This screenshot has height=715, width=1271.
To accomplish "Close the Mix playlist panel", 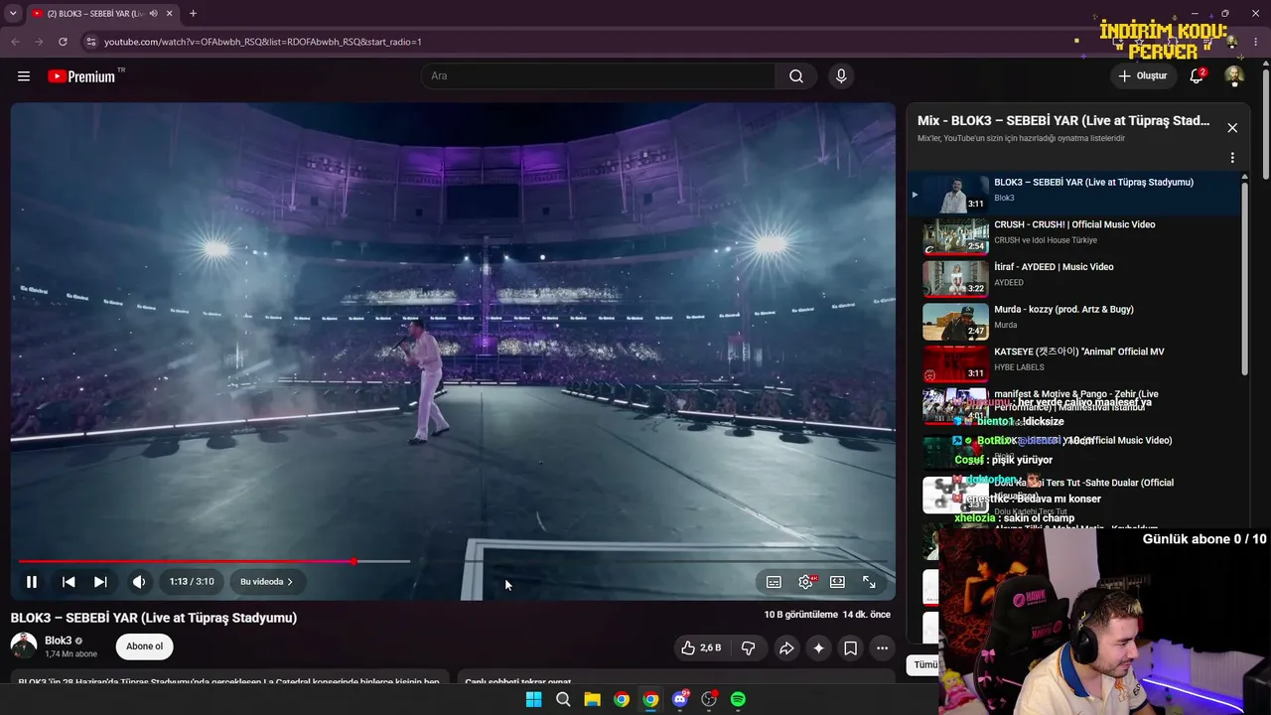I will point(1232,128).
